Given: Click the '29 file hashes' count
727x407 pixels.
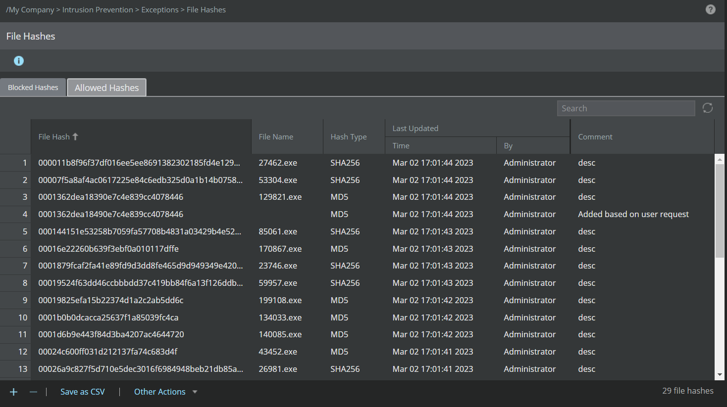Looking at the screenshot, I should click(688, 391).
